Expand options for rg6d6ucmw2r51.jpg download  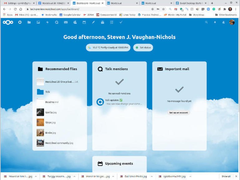(x=190, y=177)
